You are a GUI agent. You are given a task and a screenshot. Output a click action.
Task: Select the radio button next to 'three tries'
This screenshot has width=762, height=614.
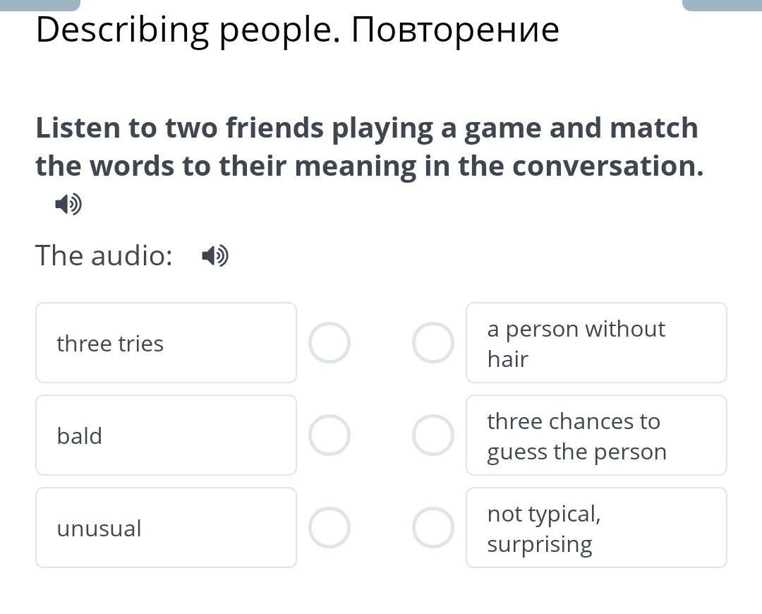[x=329, y=343]
